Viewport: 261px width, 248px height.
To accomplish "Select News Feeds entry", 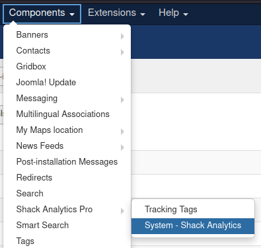I will coord(67,146).
